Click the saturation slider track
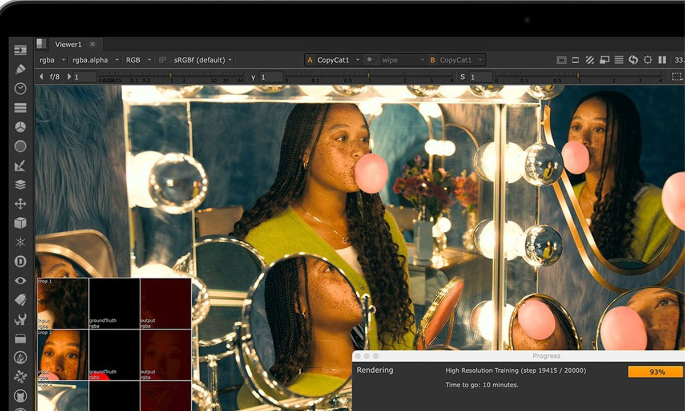685x411 pixels. click(577, 75)
